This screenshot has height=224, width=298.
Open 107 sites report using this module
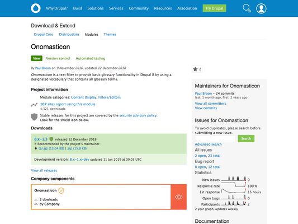tap(68, 104)
